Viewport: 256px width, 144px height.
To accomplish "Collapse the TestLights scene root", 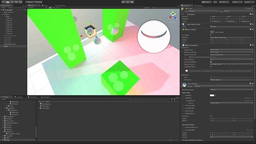I will pyautogui.click(x=1, y=10).
